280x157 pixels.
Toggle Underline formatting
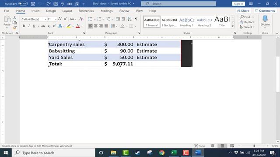point(34,26)
